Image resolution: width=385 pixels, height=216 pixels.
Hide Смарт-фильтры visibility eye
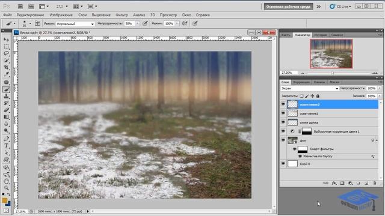[x=294, y=149]
